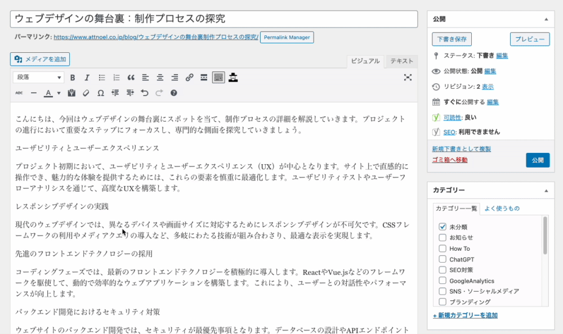Click ゴミ箱へ移動 link
The width and height of the screenshot is (563, 334).
[449, 160]
